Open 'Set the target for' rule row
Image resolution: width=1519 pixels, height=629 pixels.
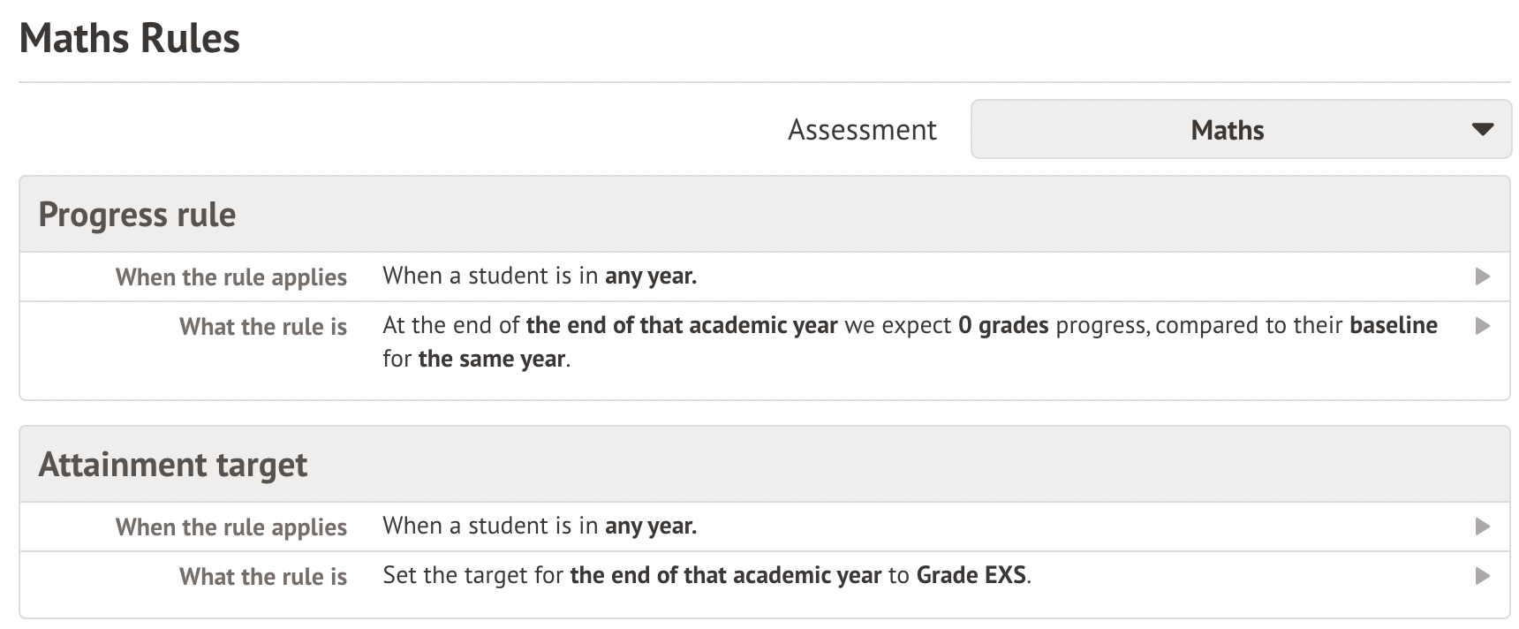707,576
